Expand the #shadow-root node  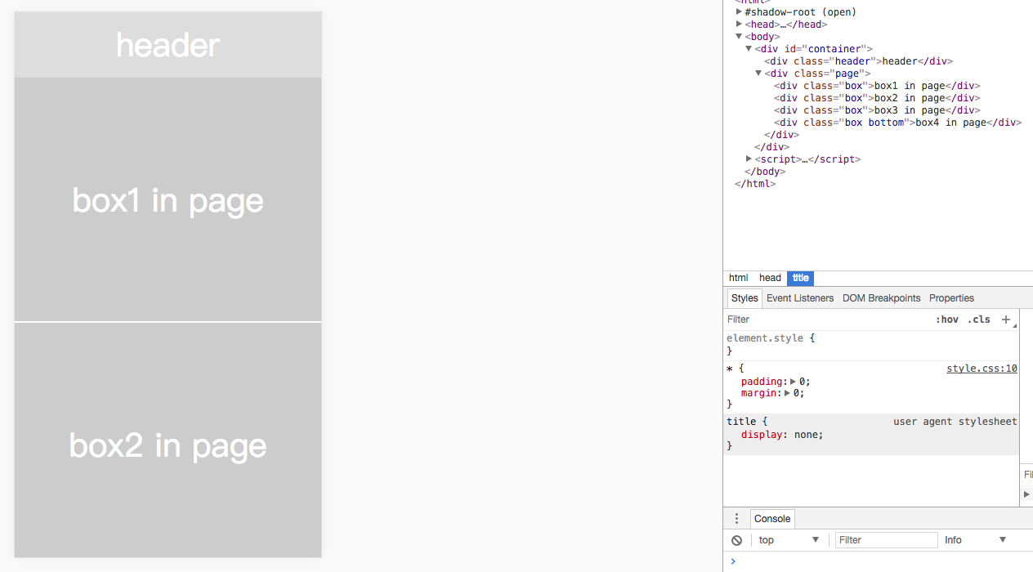tap(739, 12)
